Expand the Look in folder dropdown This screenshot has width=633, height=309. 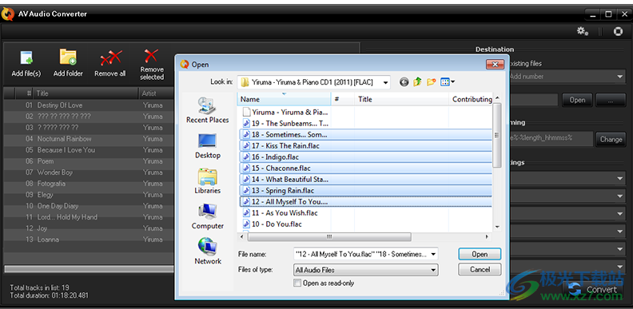386,83
